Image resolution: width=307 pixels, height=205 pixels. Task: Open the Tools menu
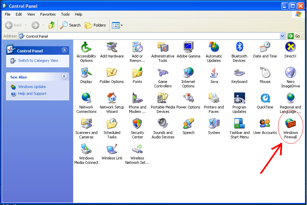coord(65,14)
